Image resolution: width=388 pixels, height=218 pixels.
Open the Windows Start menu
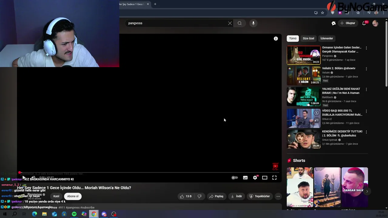point(5,214)
